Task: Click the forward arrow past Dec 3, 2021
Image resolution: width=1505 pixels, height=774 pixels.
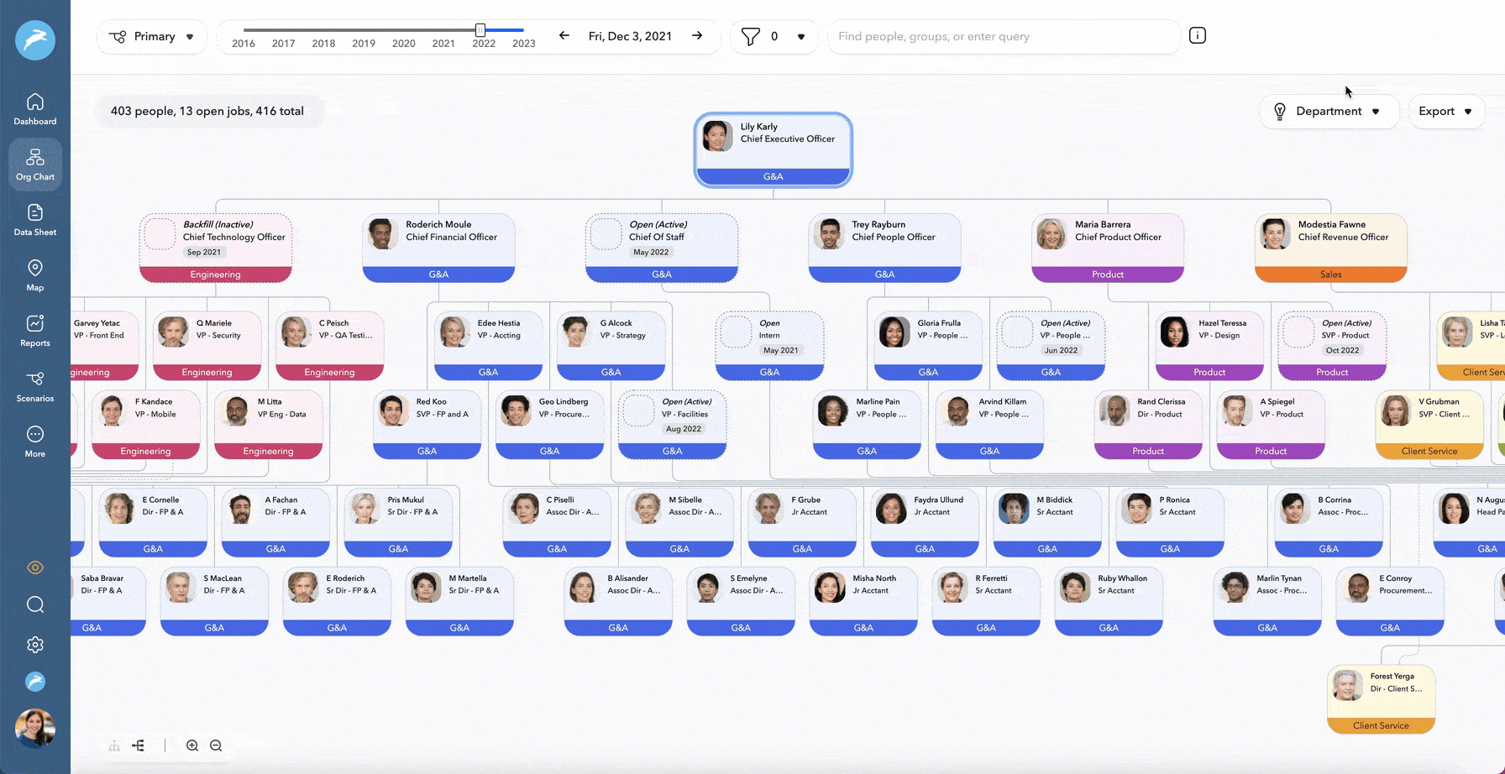Action: [x=696, y=36]
